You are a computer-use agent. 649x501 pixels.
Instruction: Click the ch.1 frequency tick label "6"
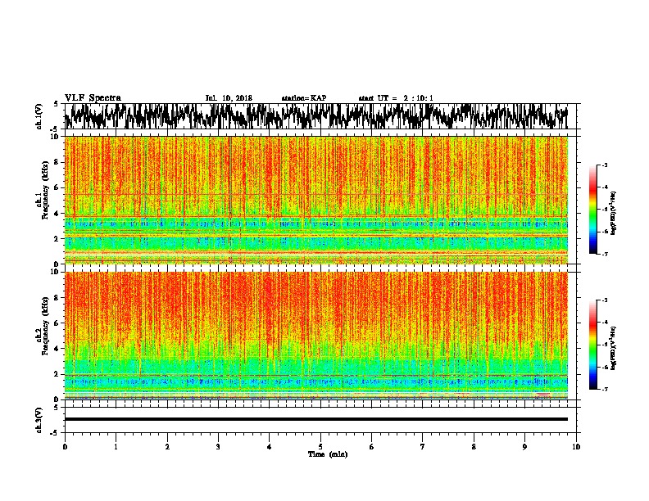tap(57, 187)
